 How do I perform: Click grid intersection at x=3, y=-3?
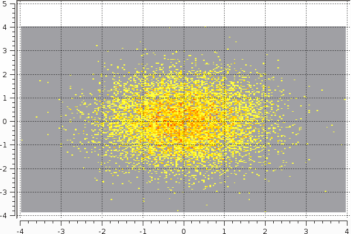[306, 192]
